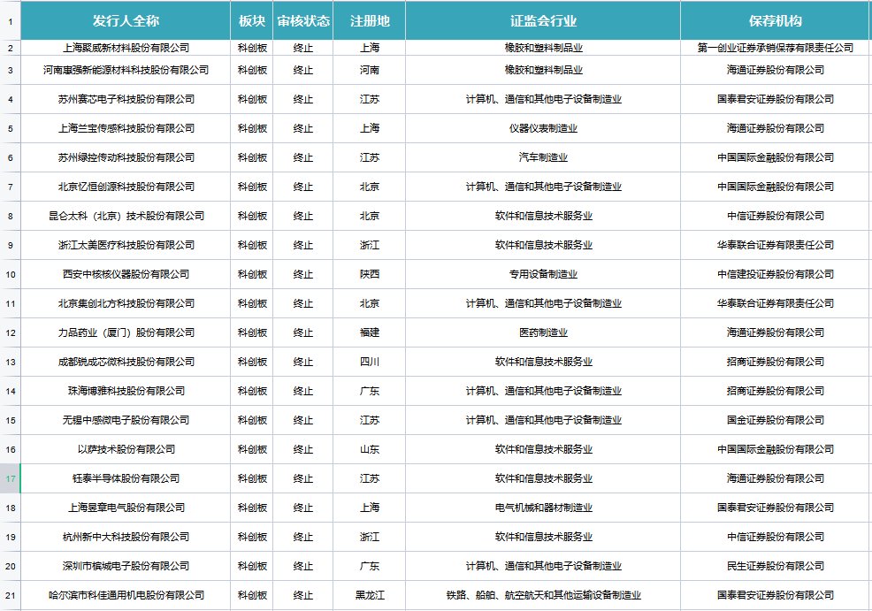This screenshot has height=611, width=872.
Task: Select cell 昆仑太科（北京）技术股份有限公司
Action: [126, 217]
